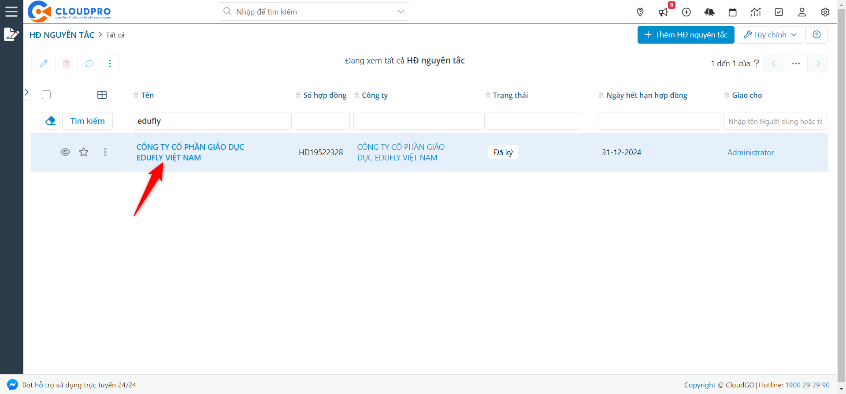
Task: Click the total count question mark
Action: click(757, 63)
